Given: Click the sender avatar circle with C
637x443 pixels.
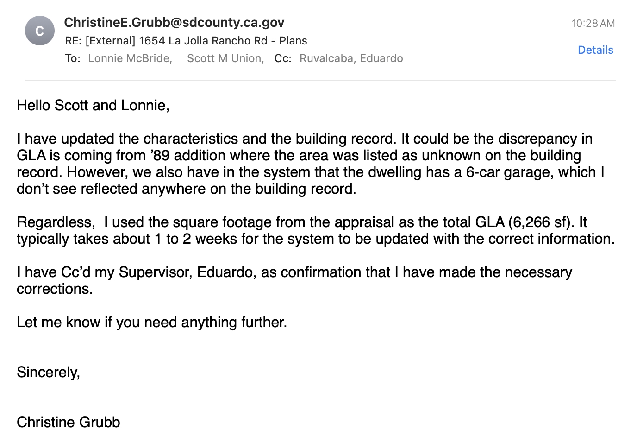Looking at the screenshot, I should click(x=40, y=31).
